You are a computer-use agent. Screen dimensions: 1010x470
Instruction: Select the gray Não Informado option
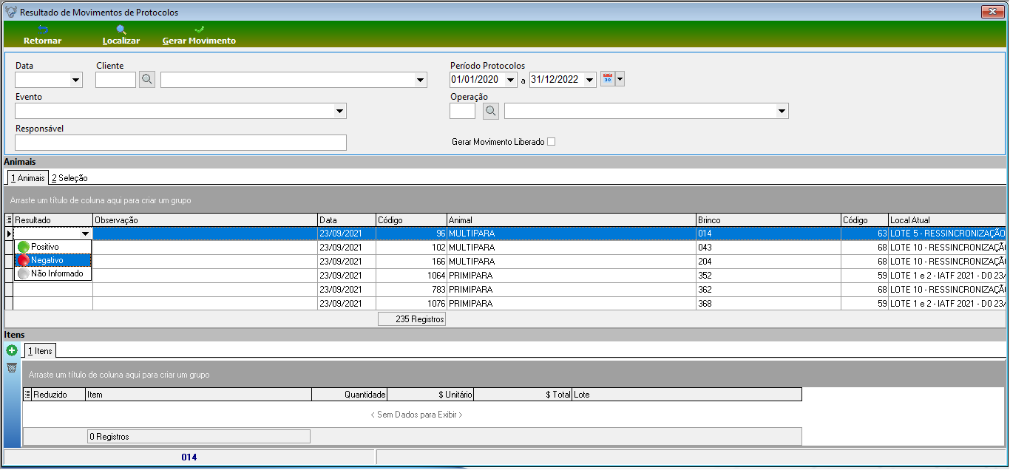point(53,273)
